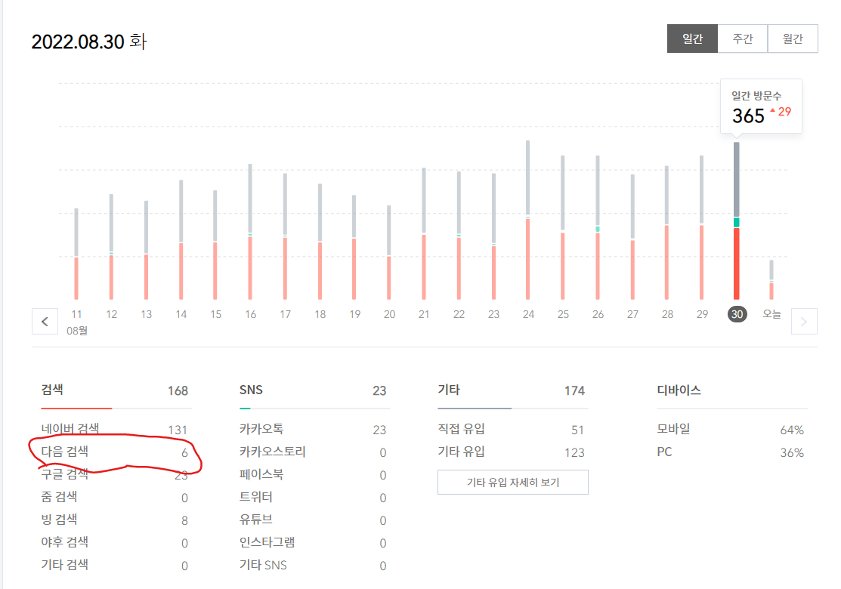Screen dimensions: 841x589
Task: Switch to the 주간 (weekly) tab
Action: pos(742,39)
